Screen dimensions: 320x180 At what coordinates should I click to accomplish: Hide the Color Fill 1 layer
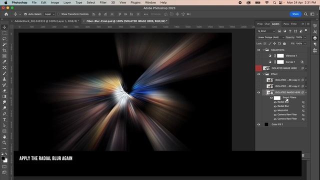258,124
